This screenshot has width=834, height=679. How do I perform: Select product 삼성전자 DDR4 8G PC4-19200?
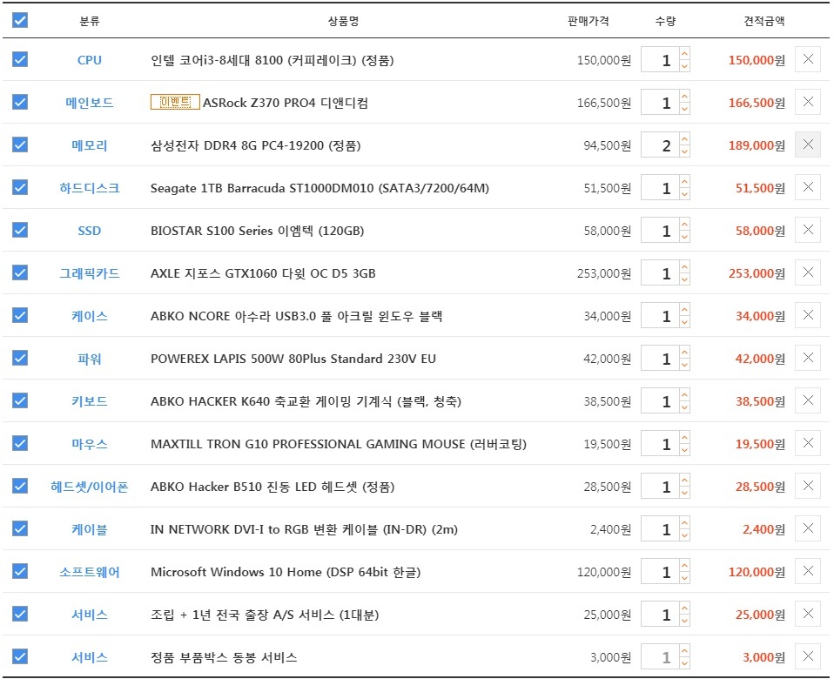(256, 145)
